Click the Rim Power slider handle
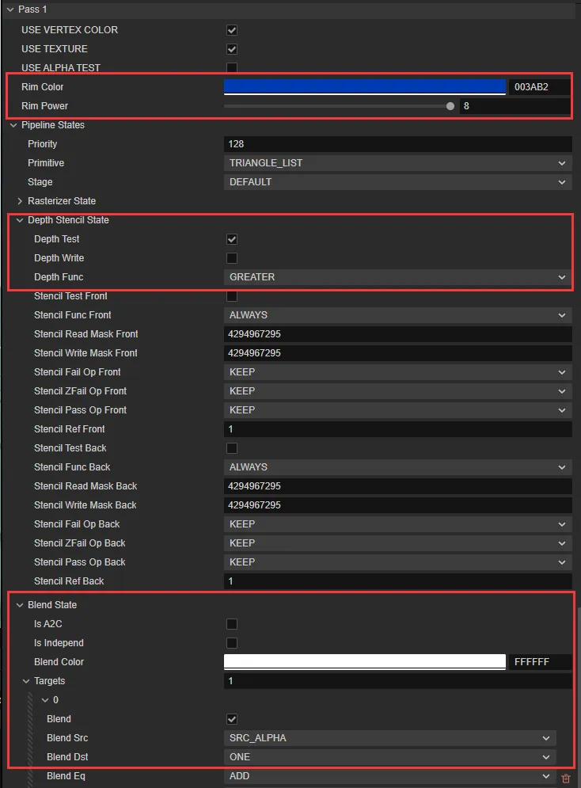The height and width of the screenshot is (788, 581). 450,106
